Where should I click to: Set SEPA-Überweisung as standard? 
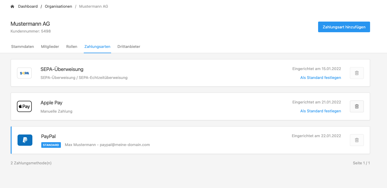pyautogui.click(x=320, y=78)
